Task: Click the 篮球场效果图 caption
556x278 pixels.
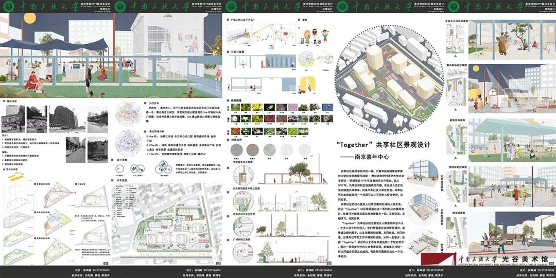Action: (457, 167)
